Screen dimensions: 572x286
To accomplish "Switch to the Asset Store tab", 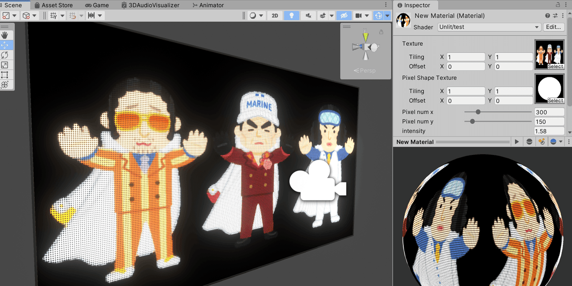I will point(53,5).
